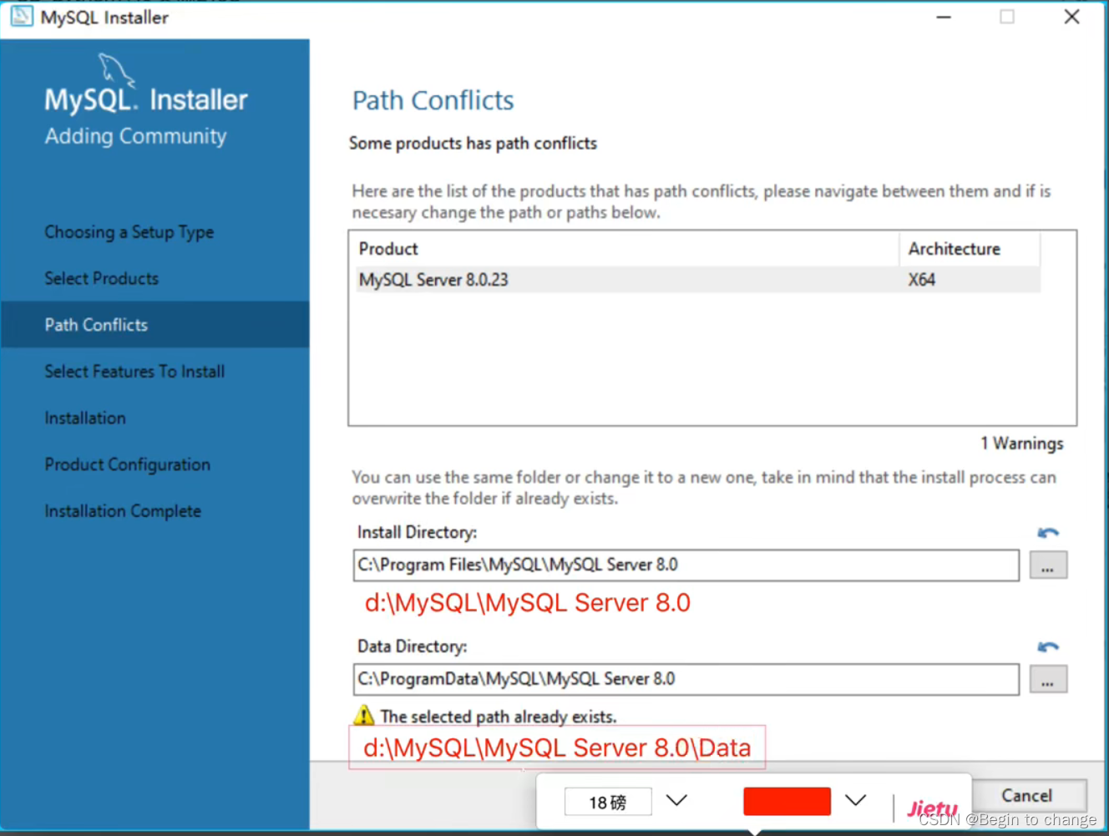1109x836 pixels.
Task: Click 'The selected path already exists.' warning text
Action: pyautogui.click(x=499, y=717)
